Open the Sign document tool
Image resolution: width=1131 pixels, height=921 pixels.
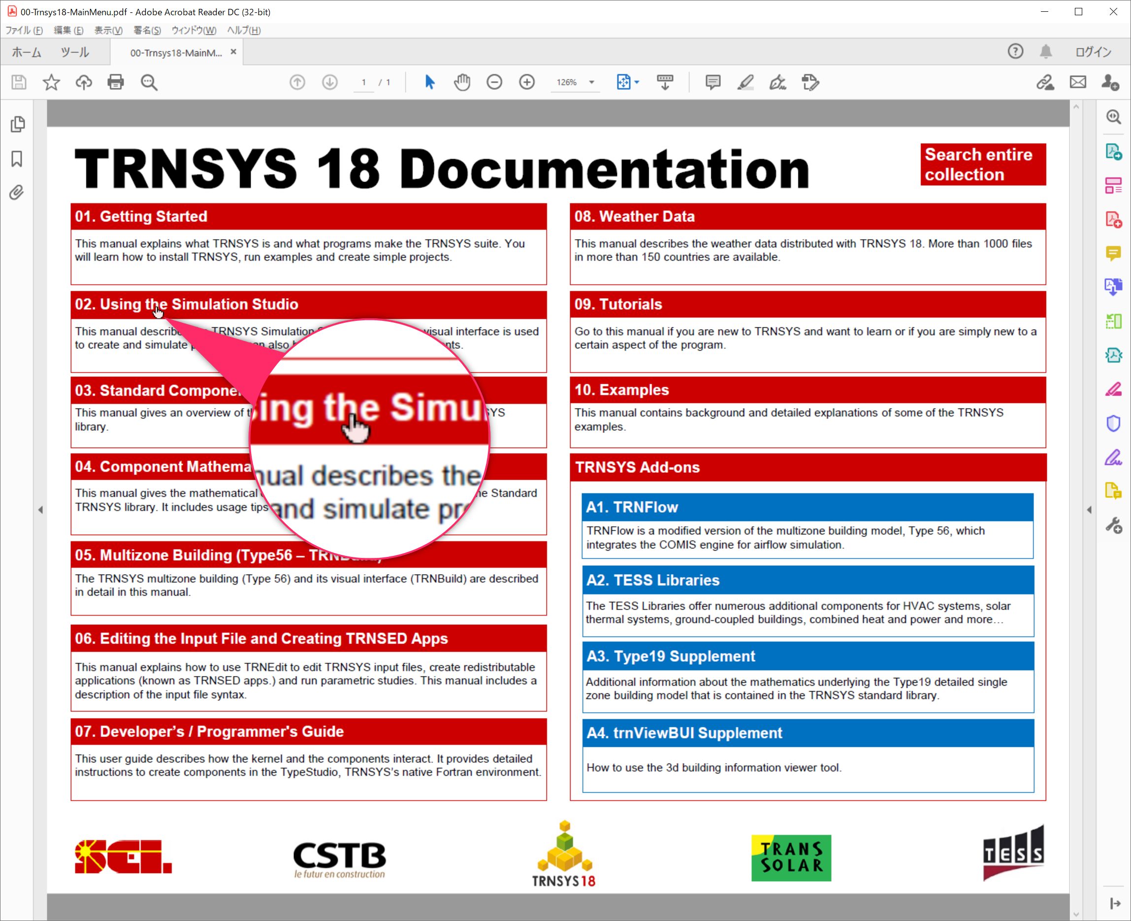[x=778, y=82]
